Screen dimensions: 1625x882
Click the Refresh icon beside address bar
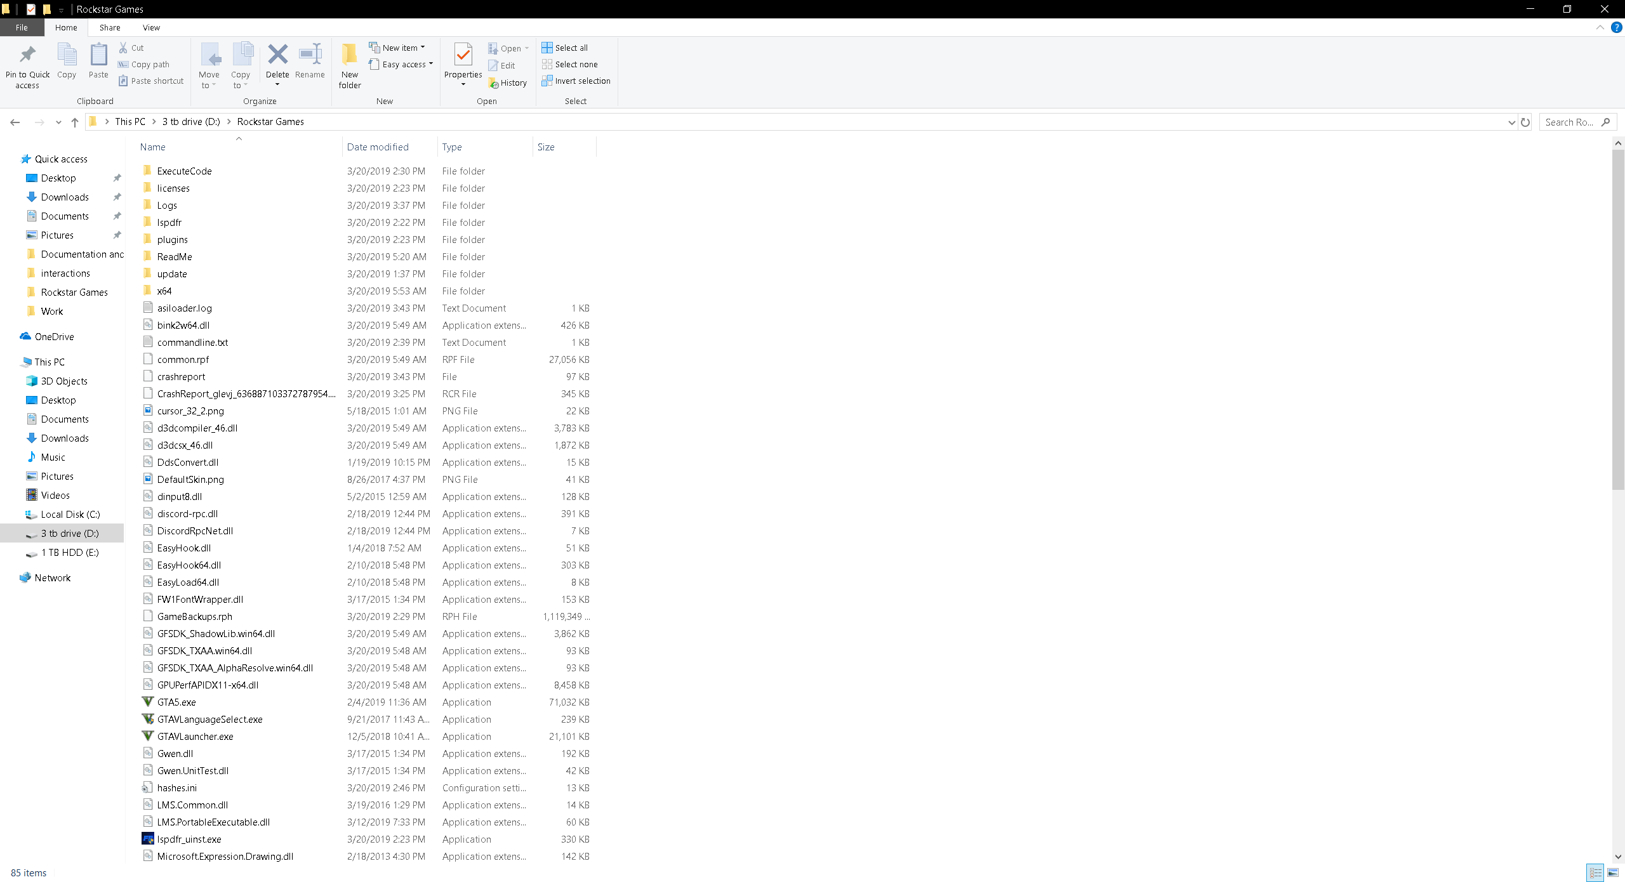click(1525, 122)
